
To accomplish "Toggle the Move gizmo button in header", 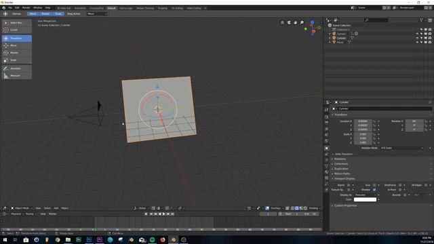I will [x=33, y=14].
